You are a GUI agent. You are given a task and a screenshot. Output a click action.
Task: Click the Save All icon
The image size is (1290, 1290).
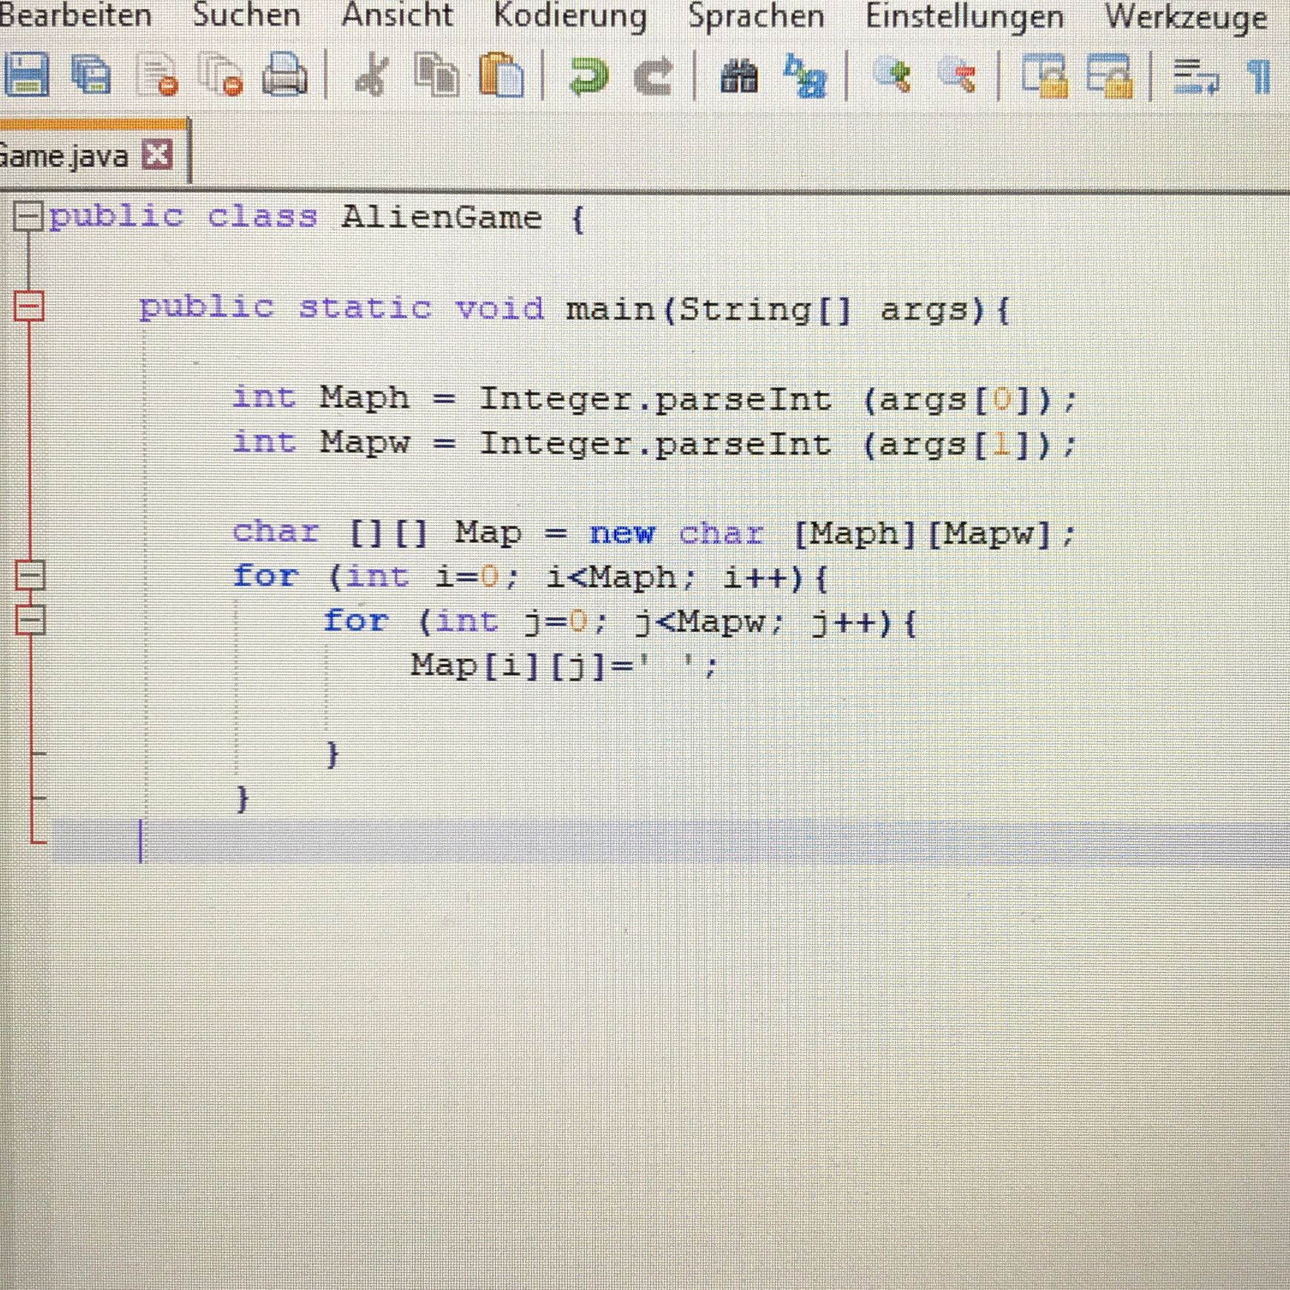91,75
